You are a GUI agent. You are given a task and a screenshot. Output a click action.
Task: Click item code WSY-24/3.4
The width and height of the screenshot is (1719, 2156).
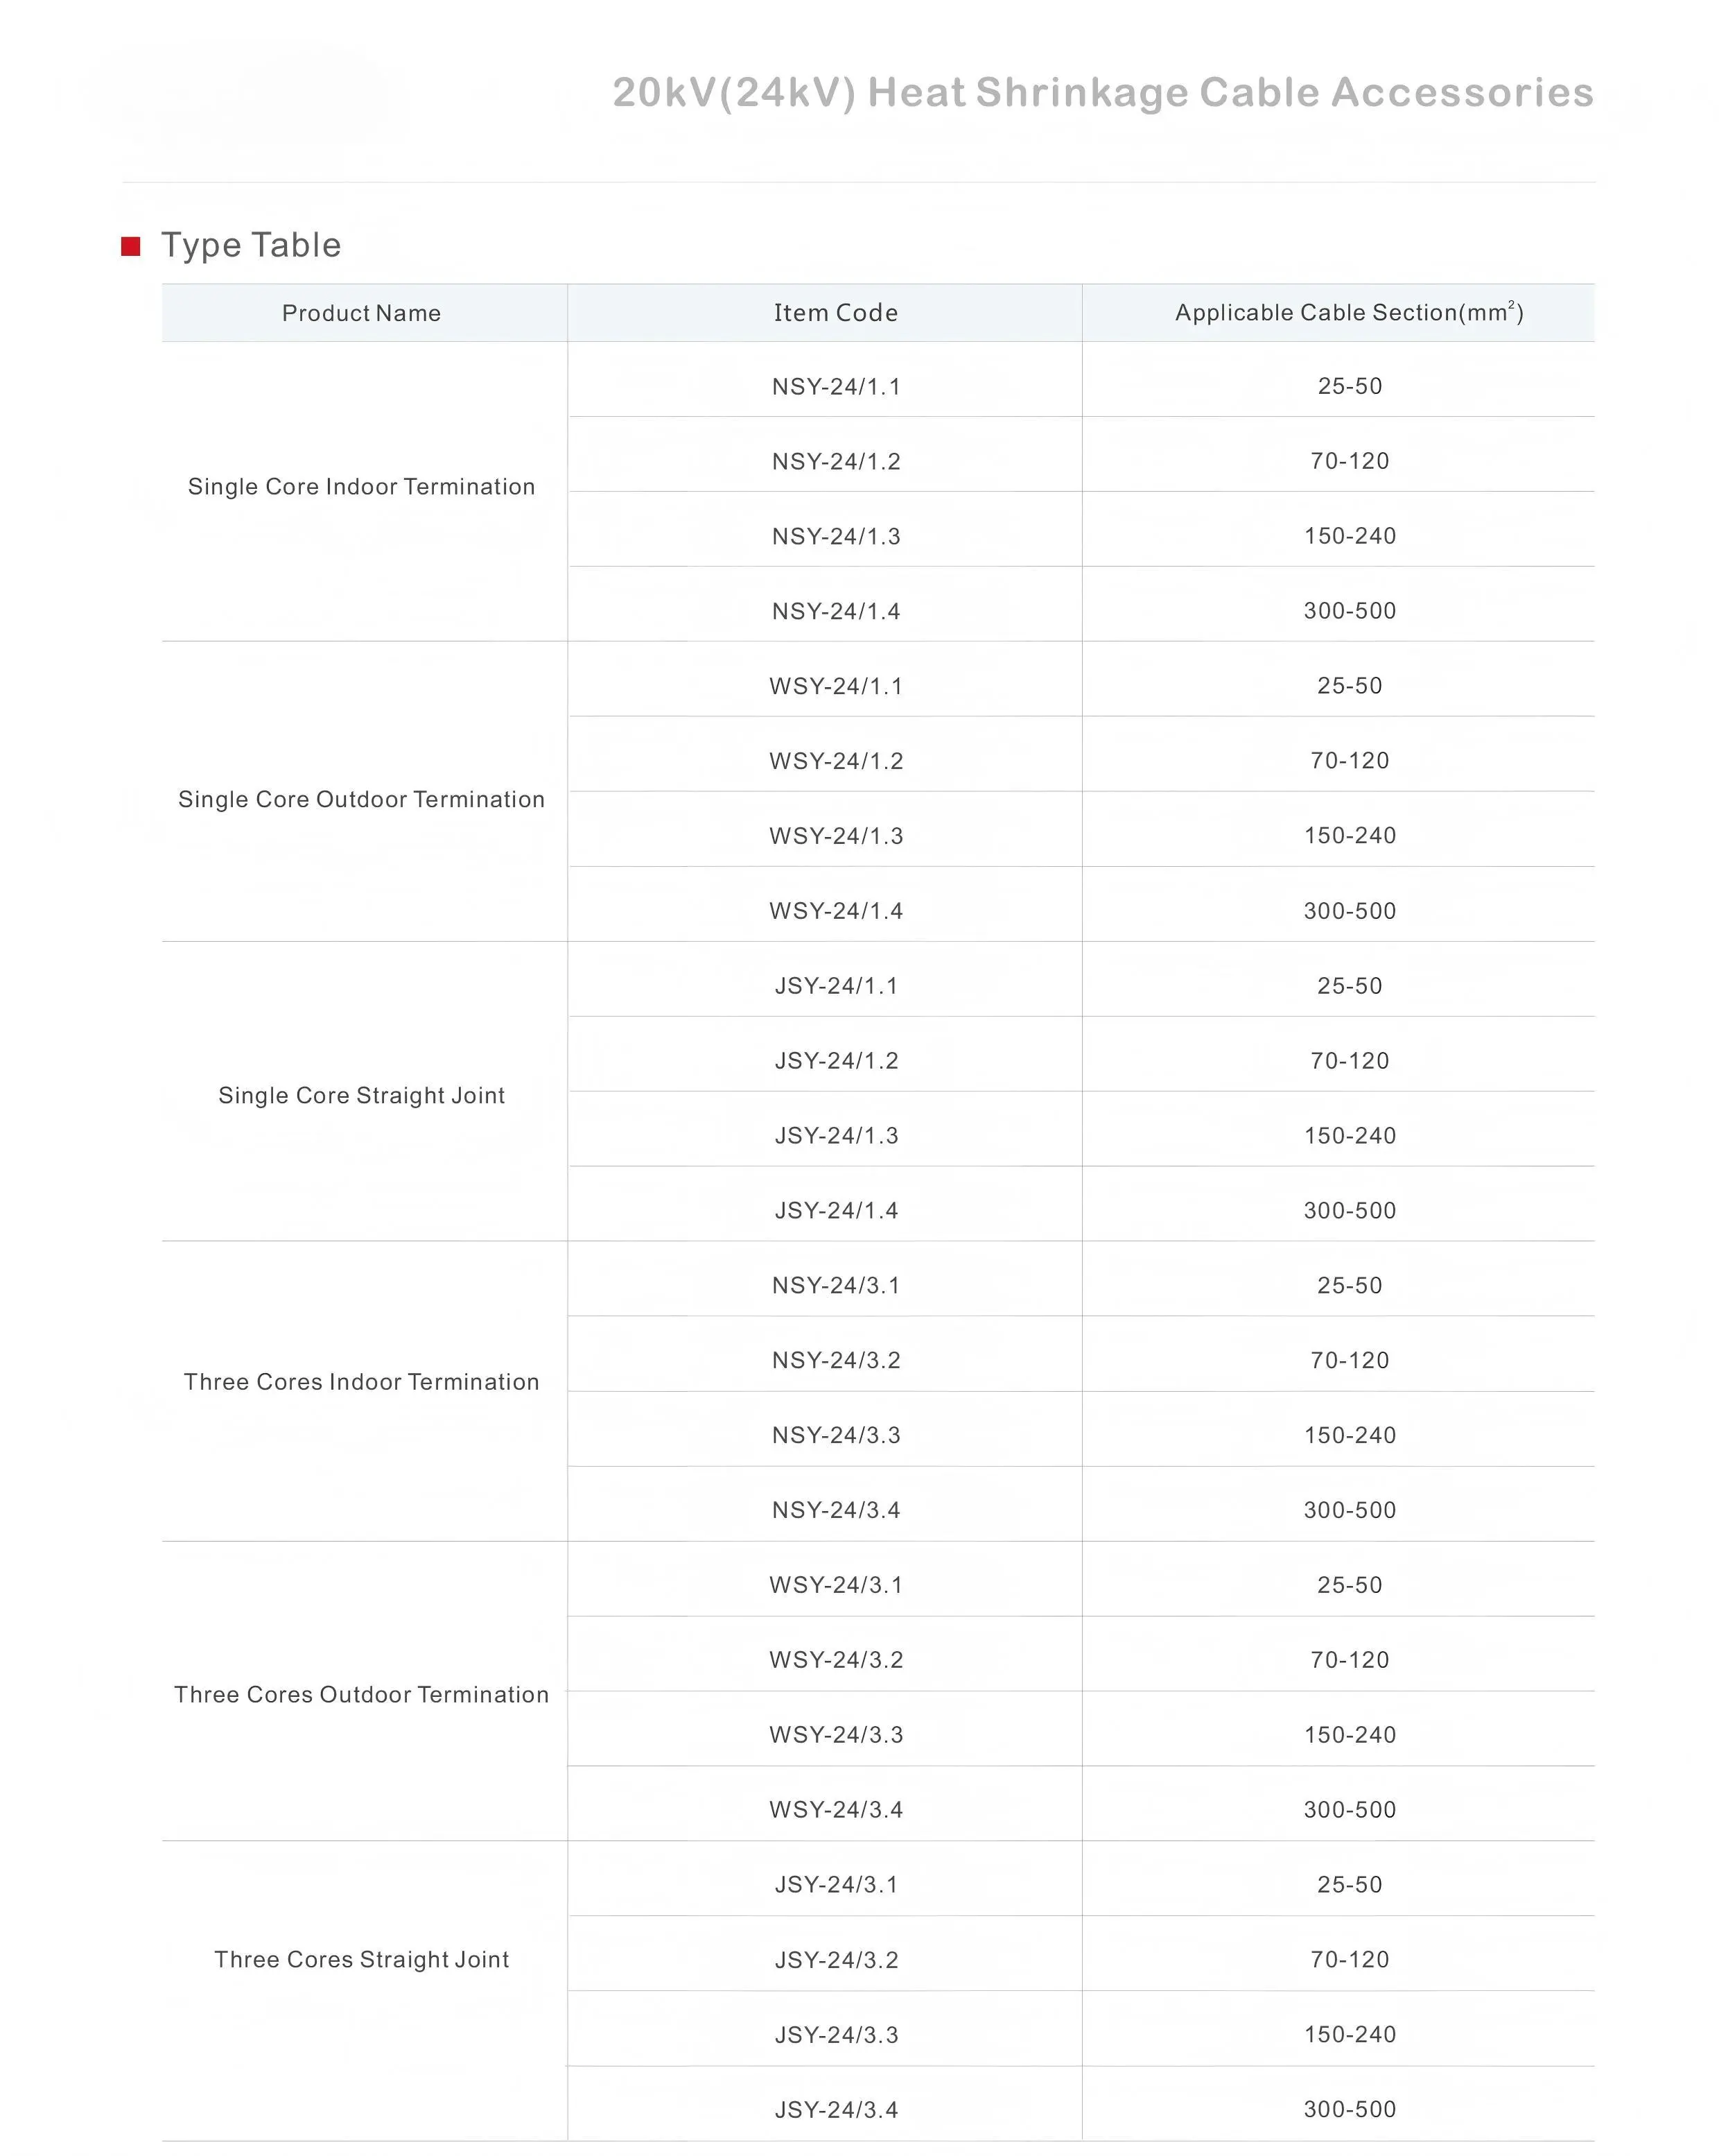[x=835, y=1811]
